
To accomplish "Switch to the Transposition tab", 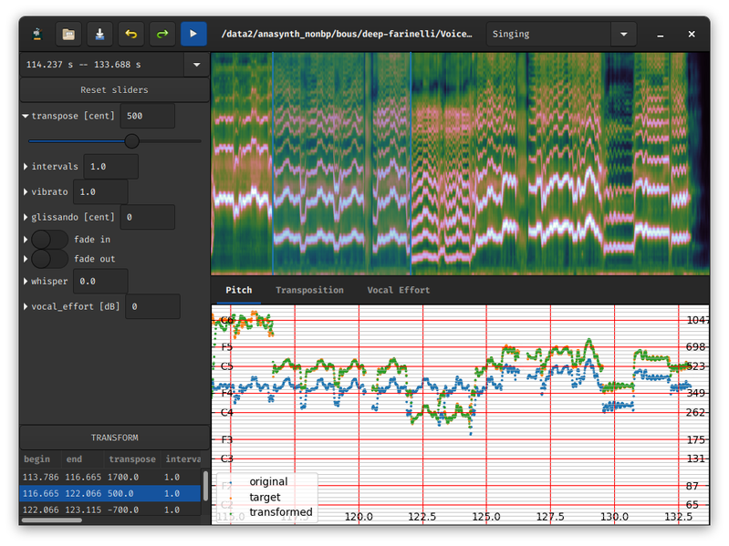I will click(309, 290).
